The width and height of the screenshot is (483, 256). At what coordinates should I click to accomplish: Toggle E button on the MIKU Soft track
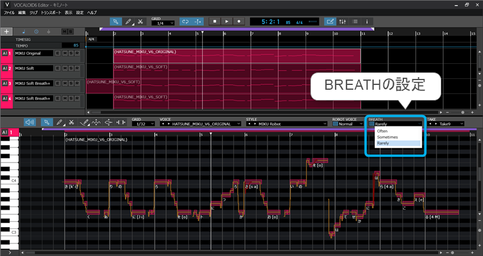[57, 68]
